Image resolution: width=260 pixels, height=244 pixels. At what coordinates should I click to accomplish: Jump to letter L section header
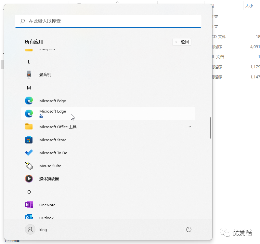tap(29, 62)
